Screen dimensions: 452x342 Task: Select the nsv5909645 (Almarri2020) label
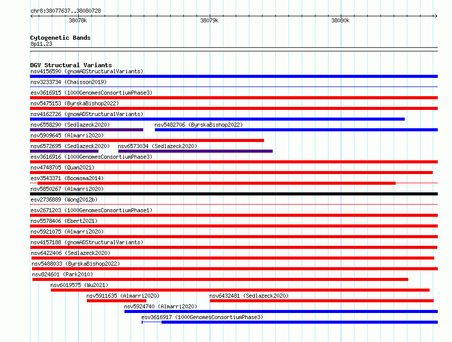[x=67, y=135]
